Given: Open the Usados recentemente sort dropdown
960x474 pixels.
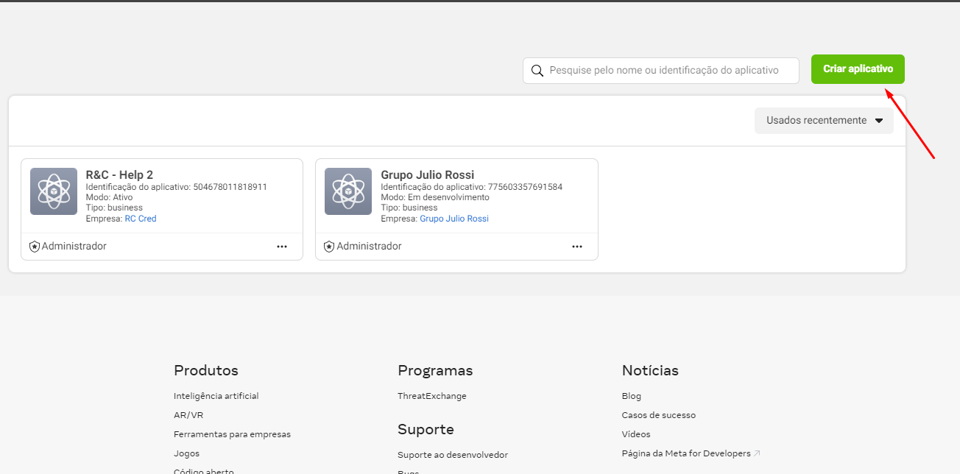Looking at the screenshot, I should (824, 121).
